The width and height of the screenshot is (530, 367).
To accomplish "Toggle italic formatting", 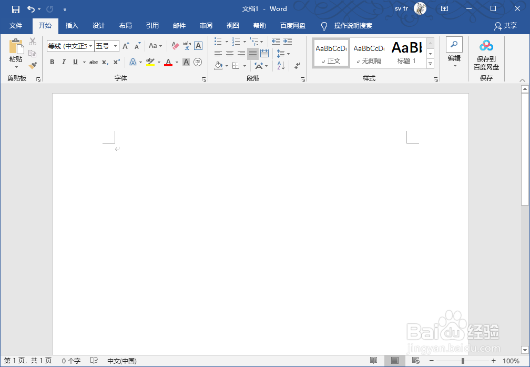I will coord(64,62).
